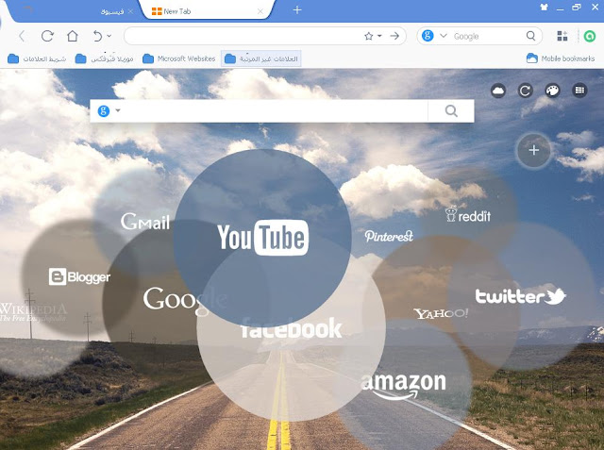Click the magnifier in the toolbar search box
This screenshot has height=450, width=604.
pos(530,36)
